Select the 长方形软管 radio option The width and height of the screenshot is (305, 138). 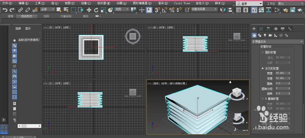(263, 69)
